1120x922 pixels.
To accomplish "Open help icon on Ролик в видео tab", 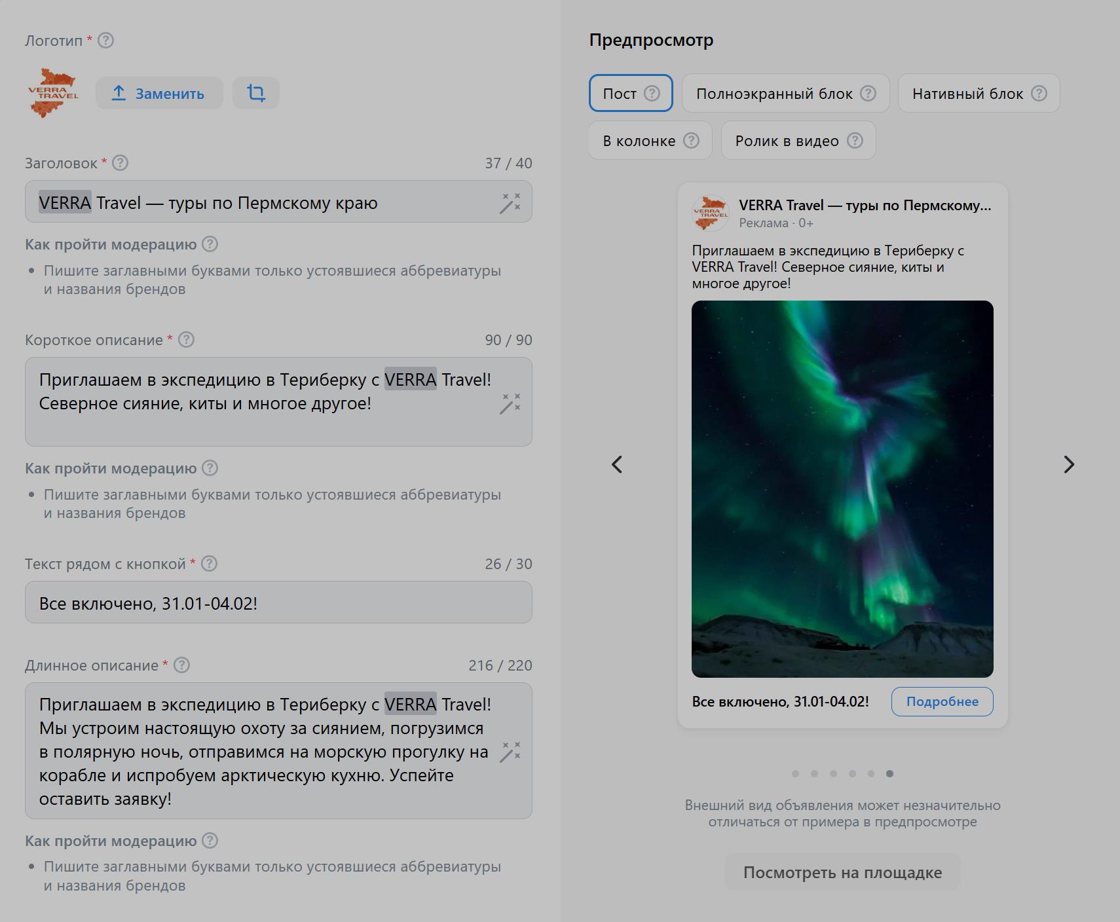I will (855, 140).
